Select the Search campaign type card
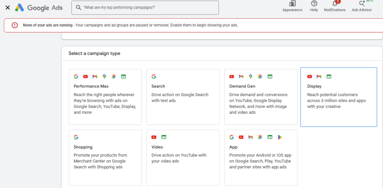The image size is (383, 188). point(183,97)
